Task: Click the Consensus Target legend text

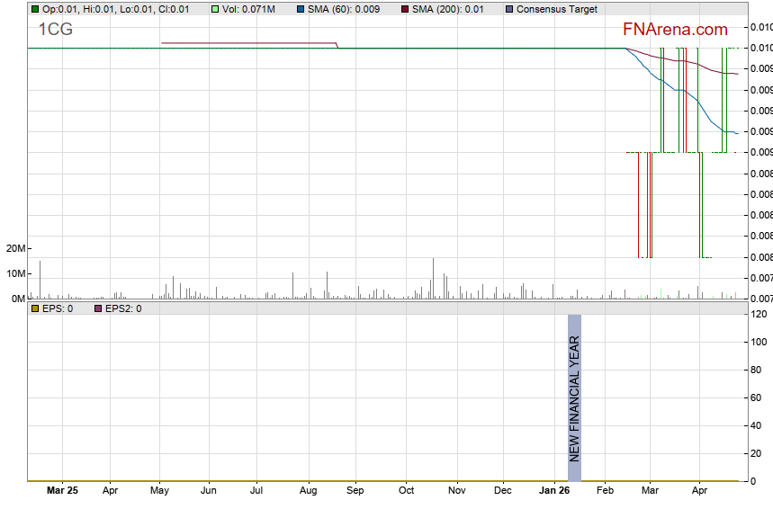Action: (x=556, y=9)
